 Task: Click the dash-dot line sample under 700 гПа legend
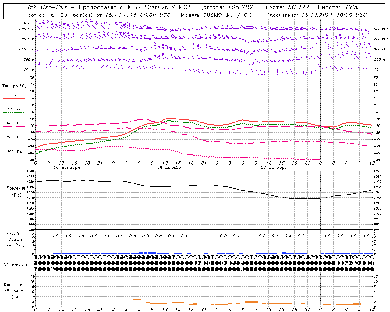point(14,141)
